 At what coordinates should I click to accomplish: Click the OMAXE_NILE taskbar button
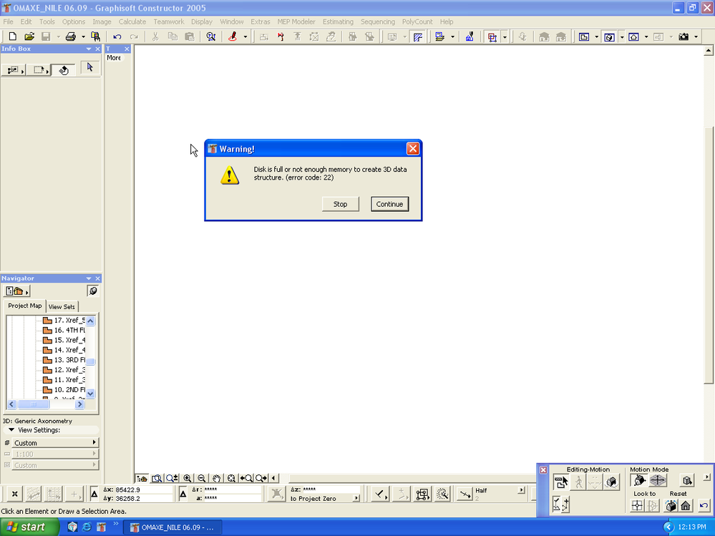(172, 527)
